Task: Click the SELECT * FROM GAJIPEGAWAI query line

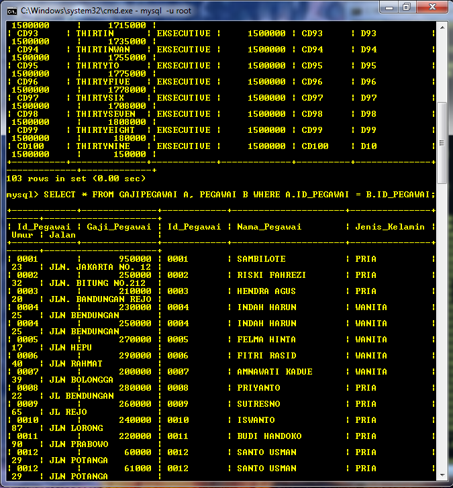Action: tap(221, 195)
